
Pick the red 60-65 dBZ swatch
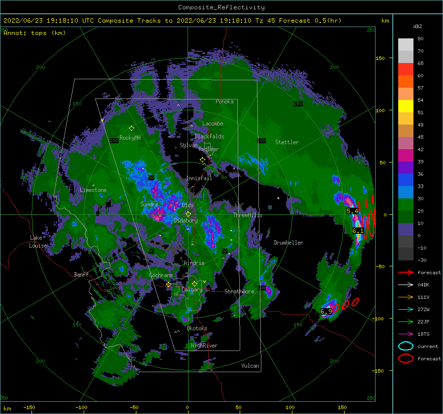[x=406, y=69]
